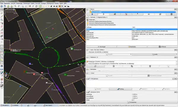Click the Prüfung button
Image resolution: width=178 pixels, height=107 pixels.
coord(120,89)
